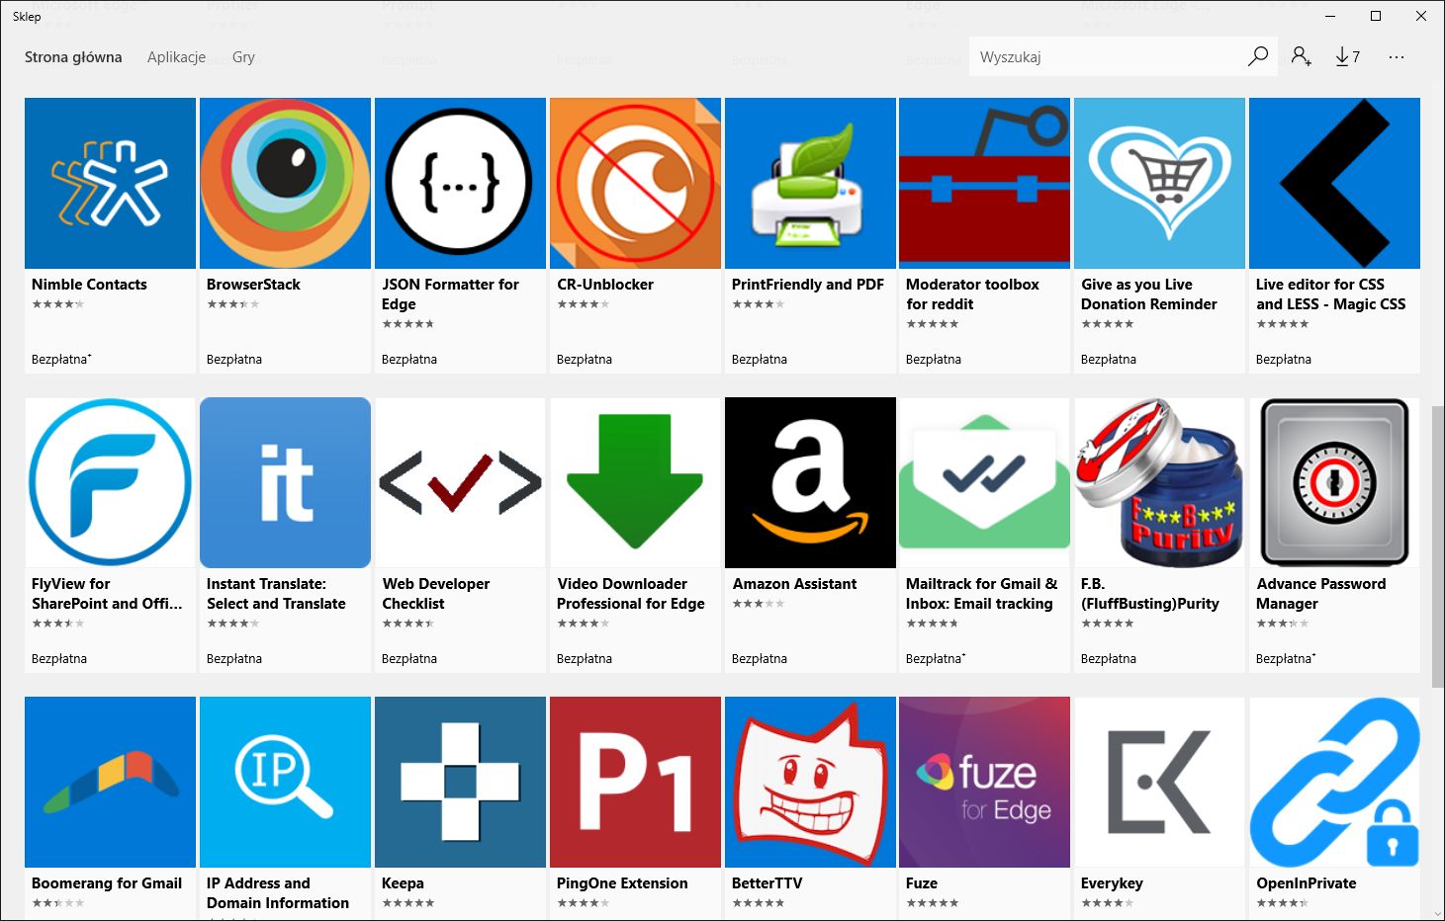Screen dimensions: 1445x921
Task: Click 'Video Downloader Professional for Edge' text
Action: pos(631,593)
